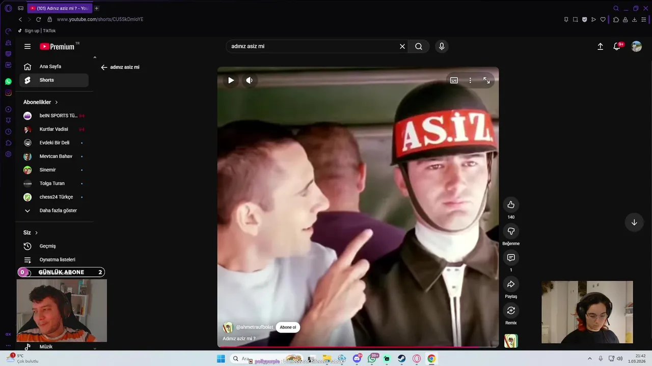The height and width of the screenshot is (366, 652).
Task: Open the @ahmetraufbolat channel link
Action: pos(255,327)
